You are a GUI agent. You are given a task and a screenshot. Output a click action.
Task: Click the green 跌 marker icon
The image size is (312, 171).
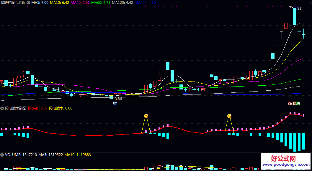pos(298,103)
